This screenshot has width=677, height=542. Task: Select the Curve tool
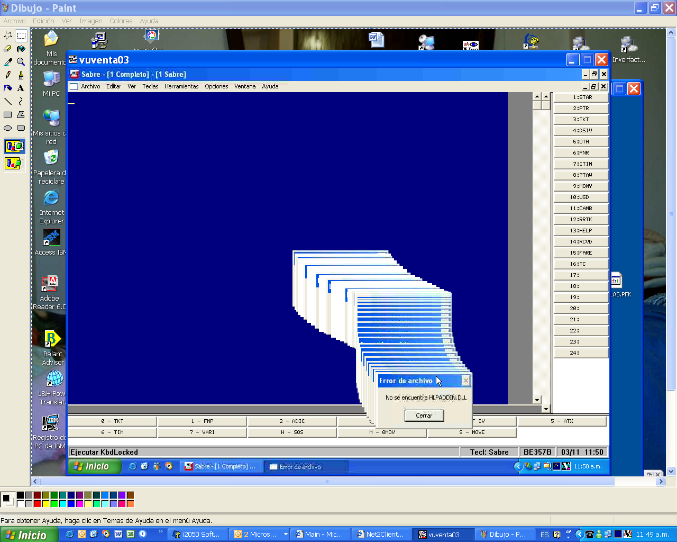click(x=21, y=101)
